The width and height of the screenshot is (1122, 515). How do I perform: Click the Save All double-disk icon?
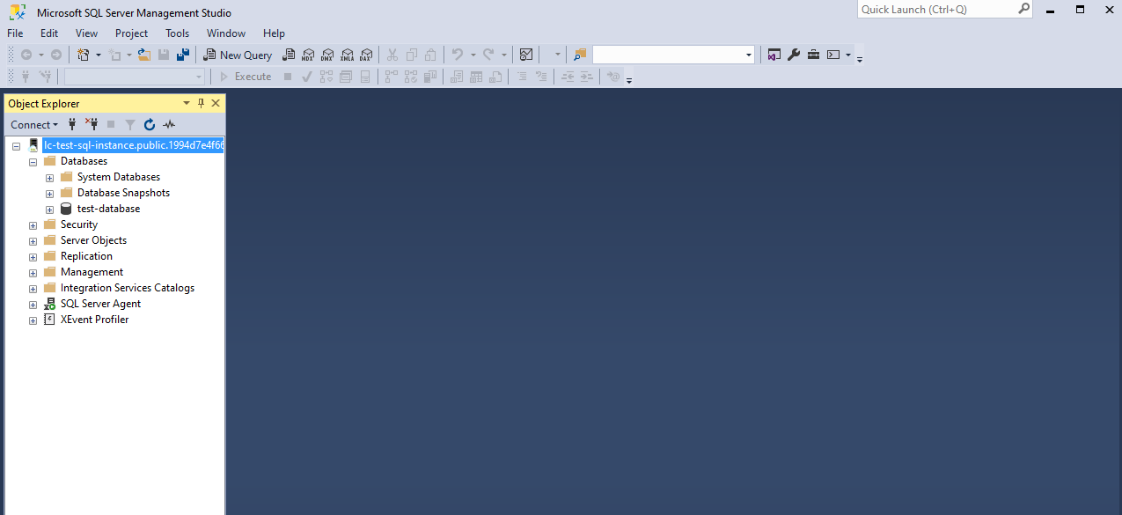pos(183,55)
